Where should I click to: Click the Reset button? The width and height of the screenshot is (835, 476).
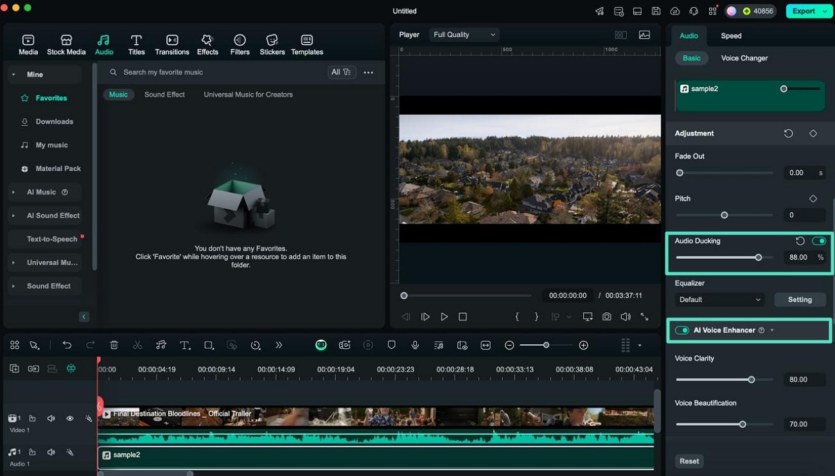[x=689, y=461]
